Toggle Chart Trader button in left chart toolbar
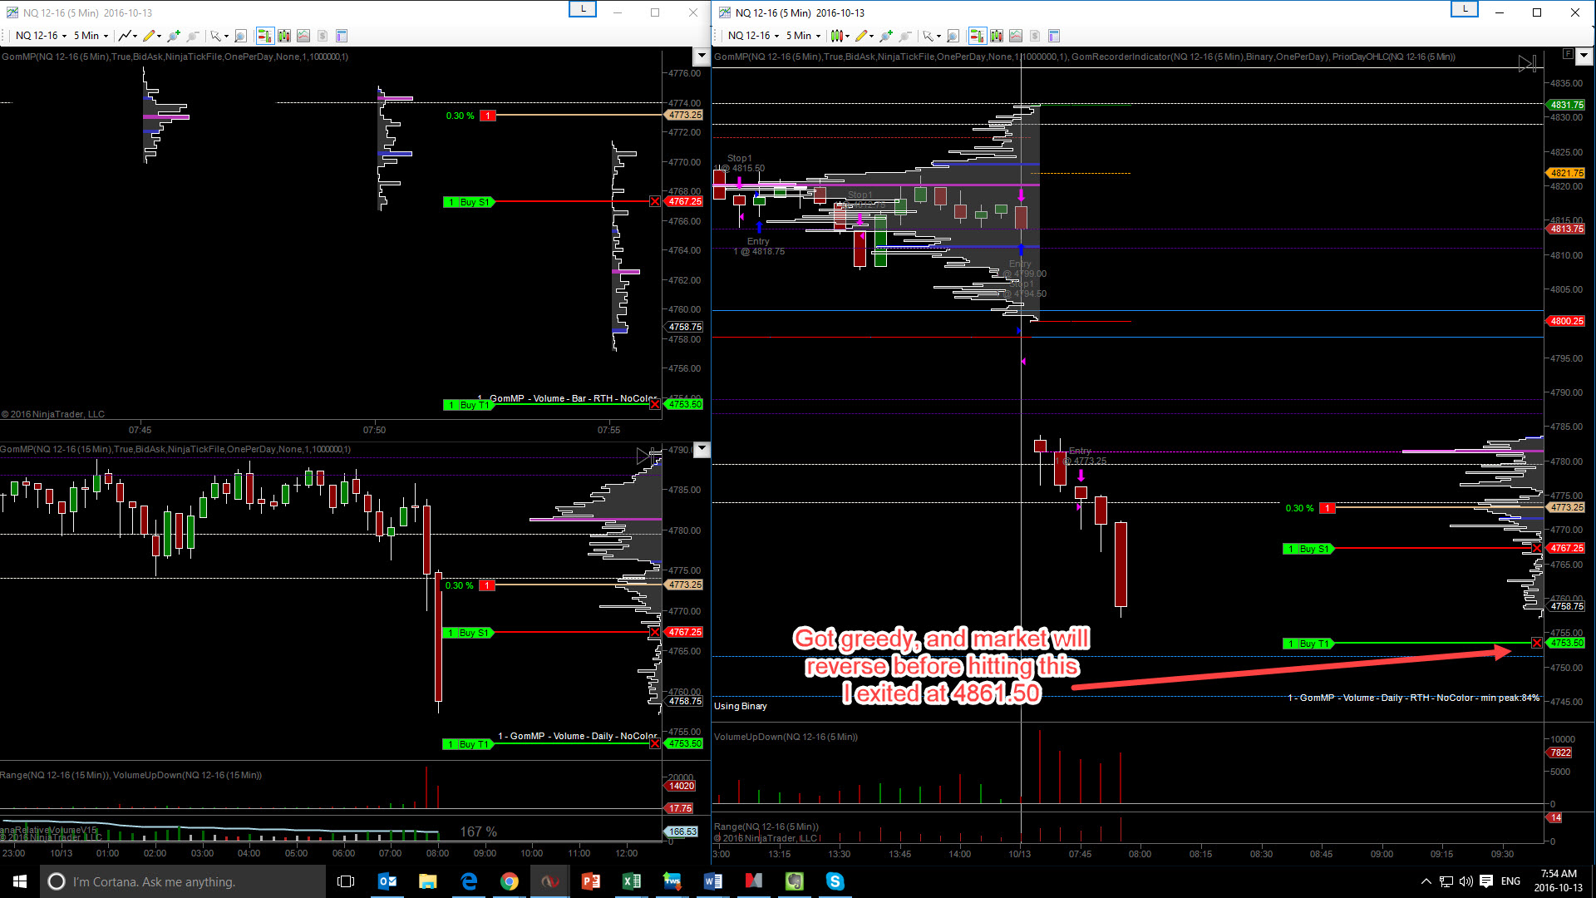 pyautogui.click(x=264, y=36)
